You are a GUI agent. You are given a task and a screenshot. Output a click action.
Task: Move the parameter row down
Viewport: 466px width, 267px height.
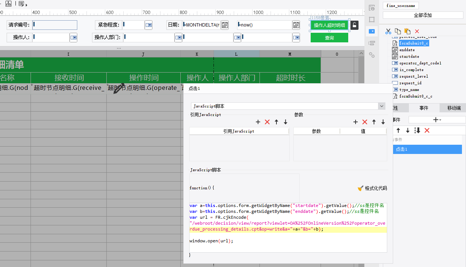coord(383,122)
